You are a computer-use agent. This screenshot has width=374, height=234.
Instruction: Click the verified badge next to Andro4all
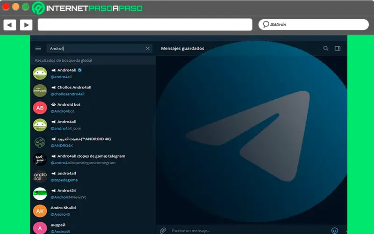tap(80, 70)
